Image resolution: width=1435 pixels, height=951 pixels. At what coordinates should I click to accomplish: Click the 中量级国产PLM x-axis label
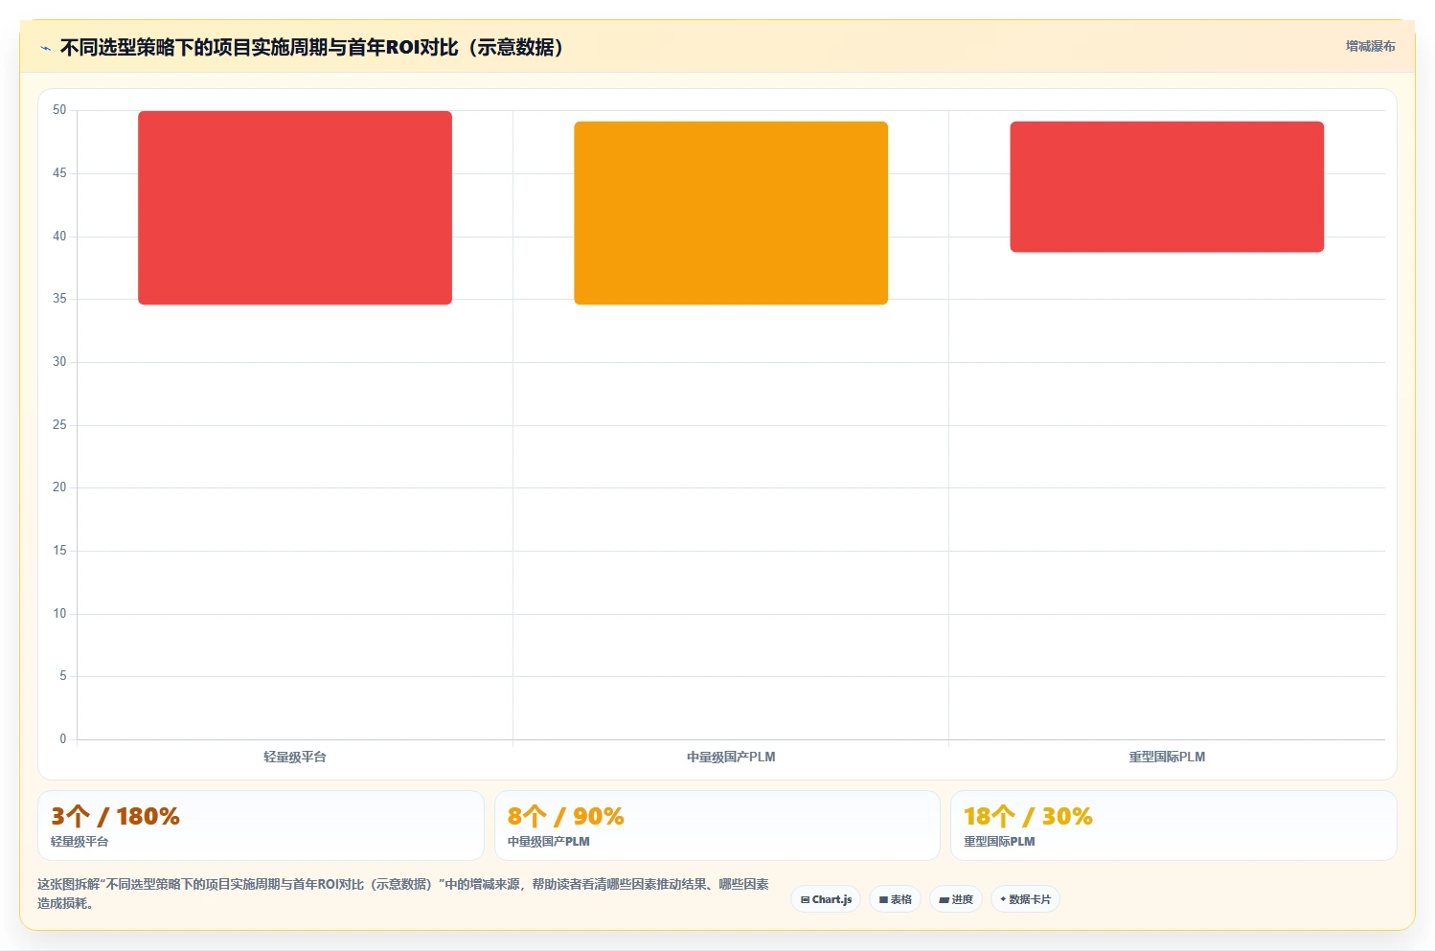pyautogui.click(x=731, y=757)
